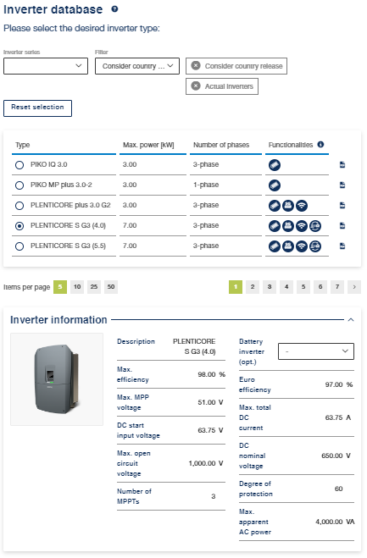Click the WiFi icon in PLENTICORE S G3 (5.5) row
The height and width of the screenshot is (558, 367).
(x=302, y=246)
